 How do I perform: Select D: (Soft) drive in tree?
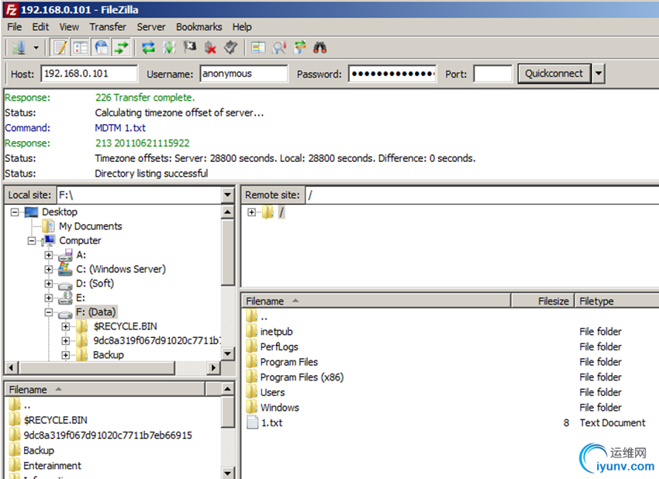coord(95,284)
